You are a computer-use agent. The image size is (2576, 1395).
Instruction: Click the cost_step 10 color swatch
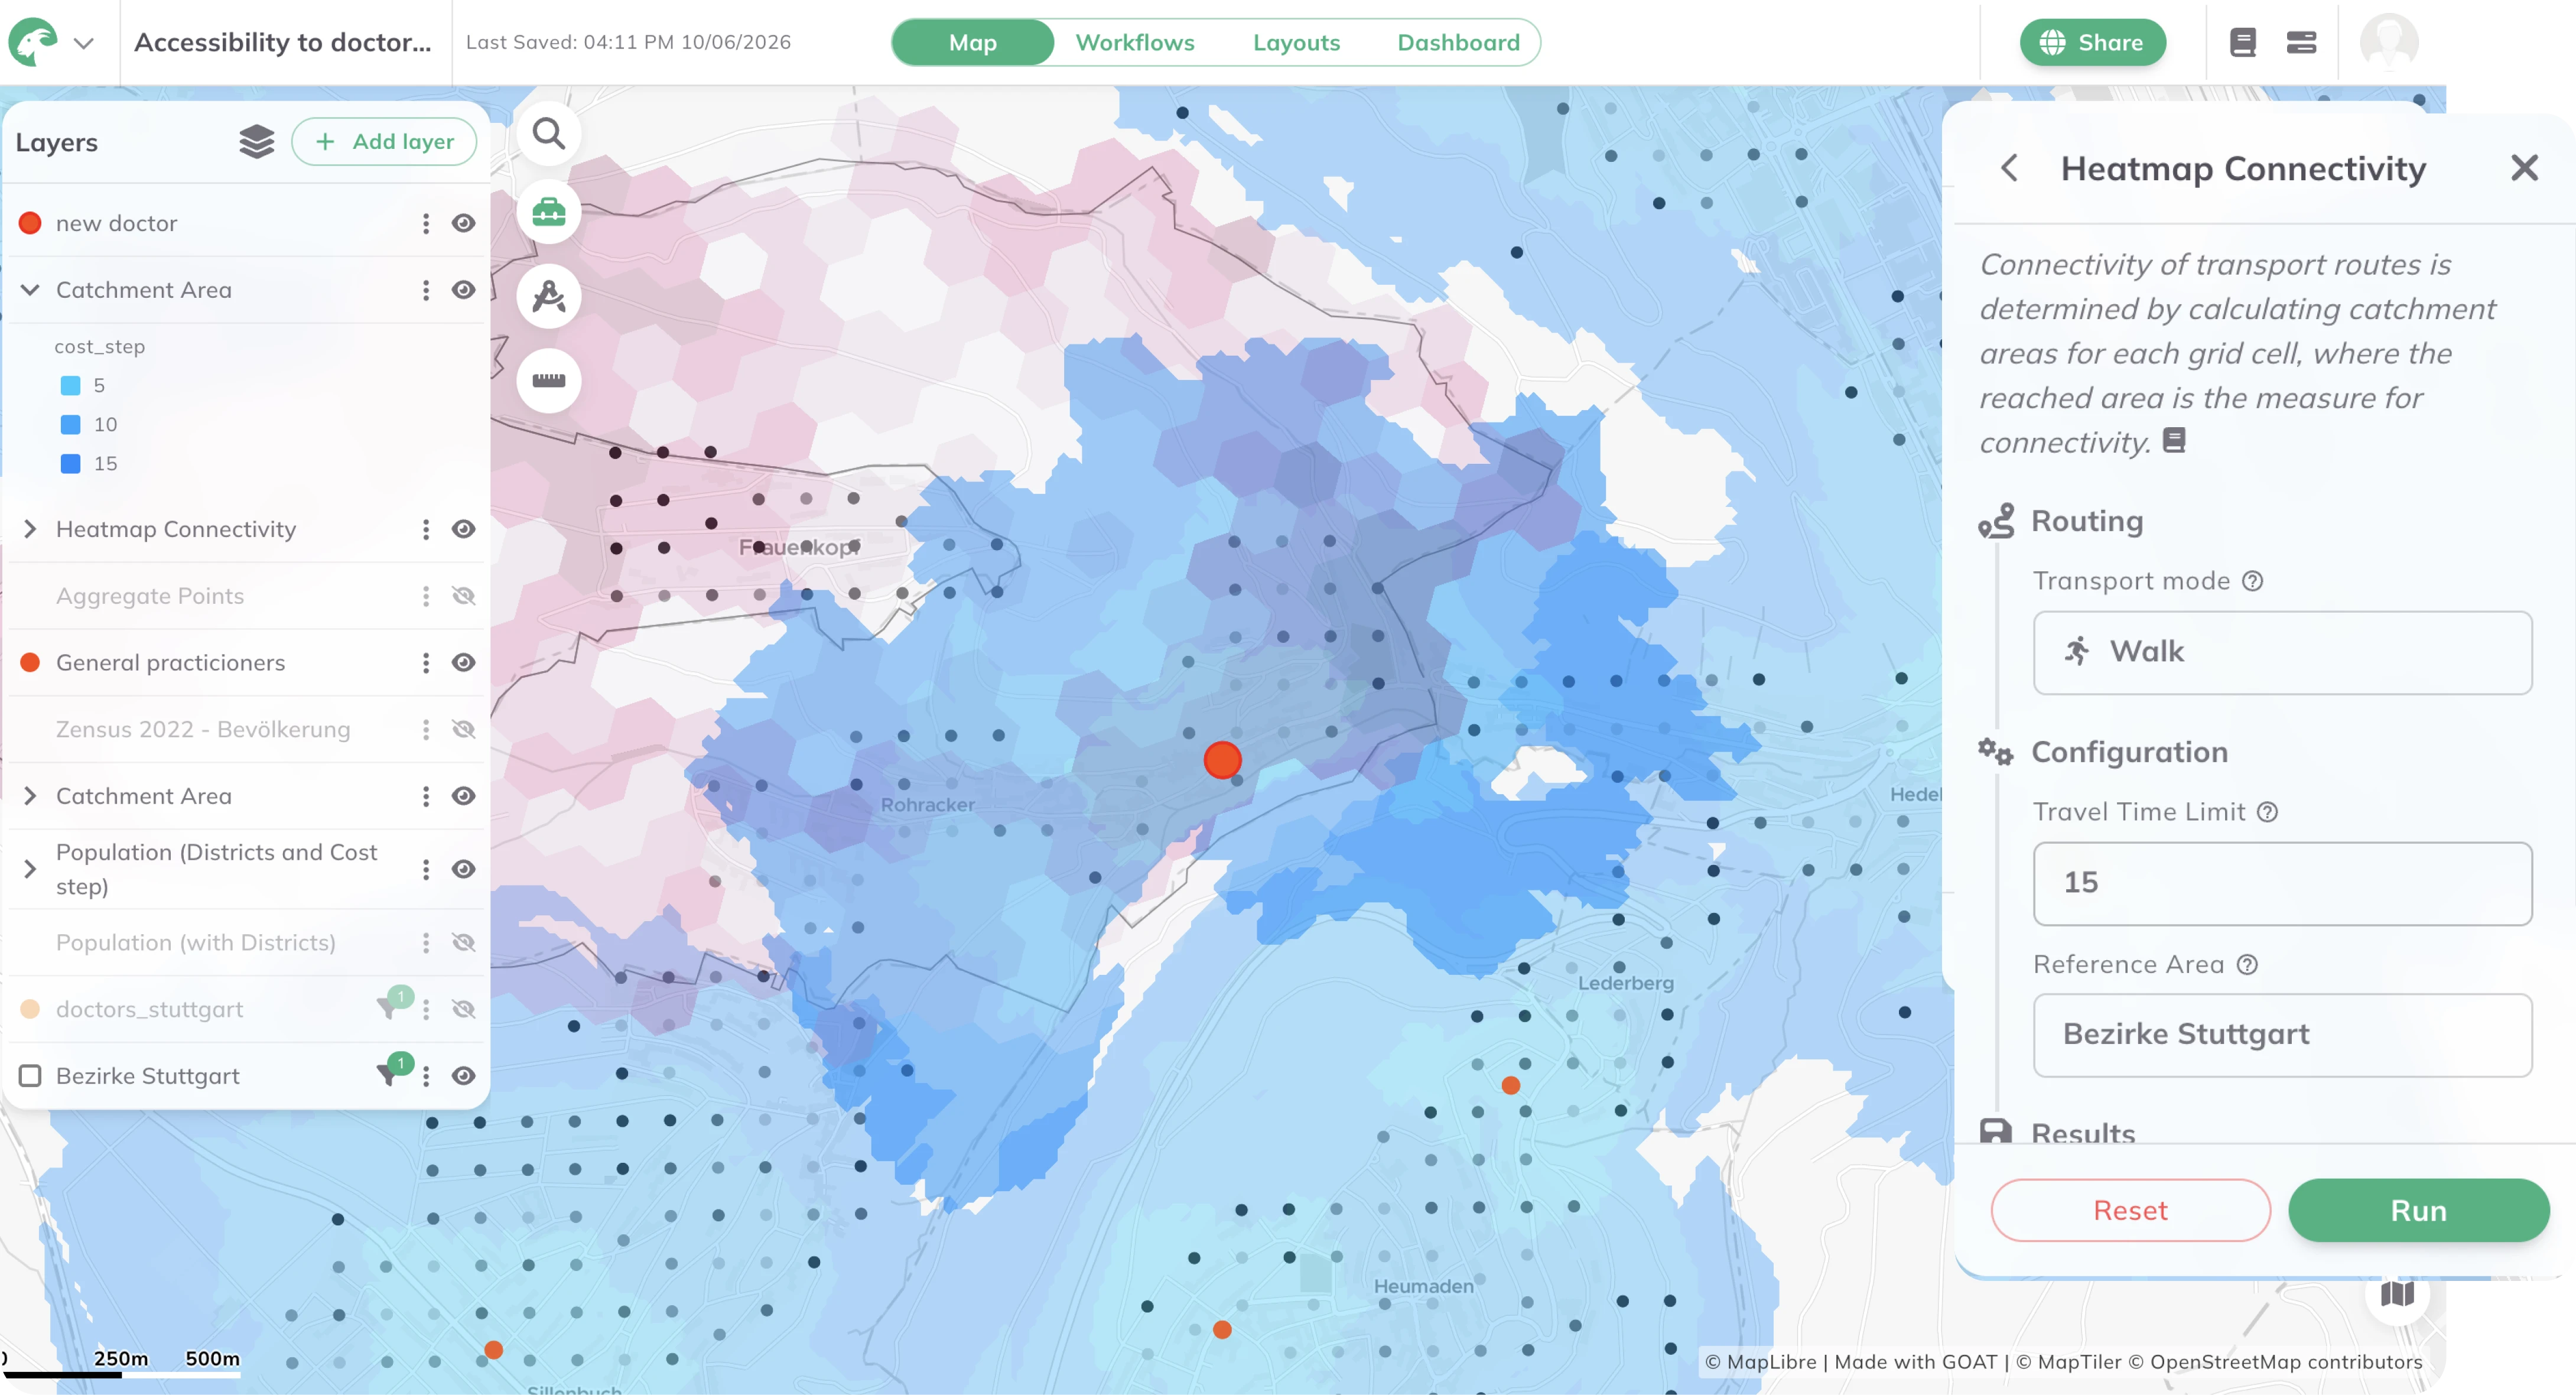[x=70, y=425]
